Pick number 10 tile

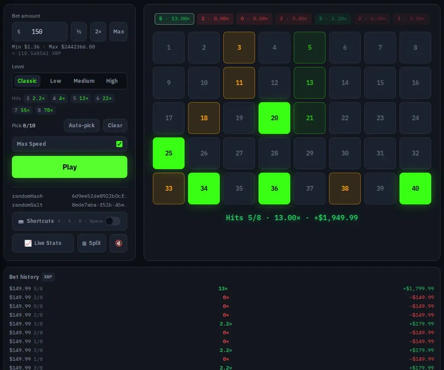pyautogui.click(x=204, y=83)
